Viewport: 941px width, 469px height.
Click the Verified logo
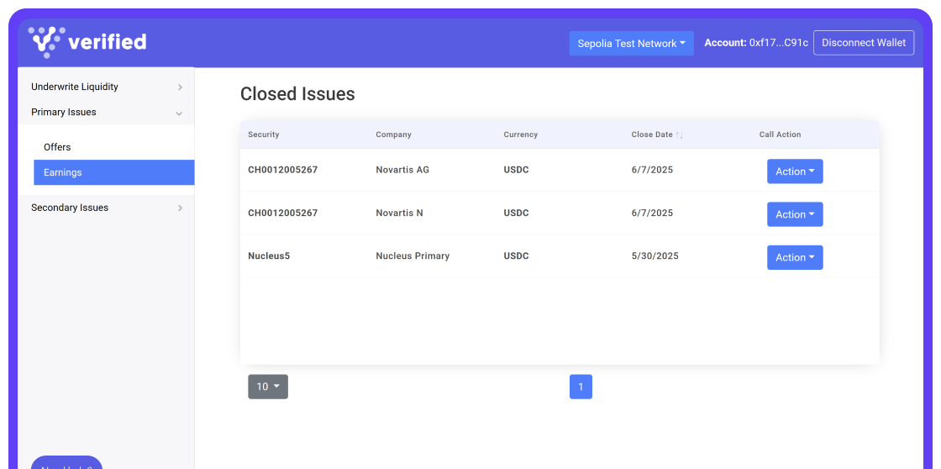(x=87, y=42)
